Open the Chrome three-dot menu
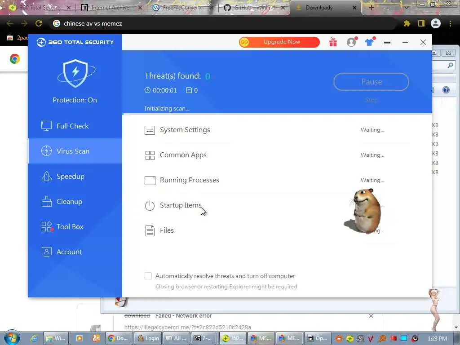 (450, 23)
